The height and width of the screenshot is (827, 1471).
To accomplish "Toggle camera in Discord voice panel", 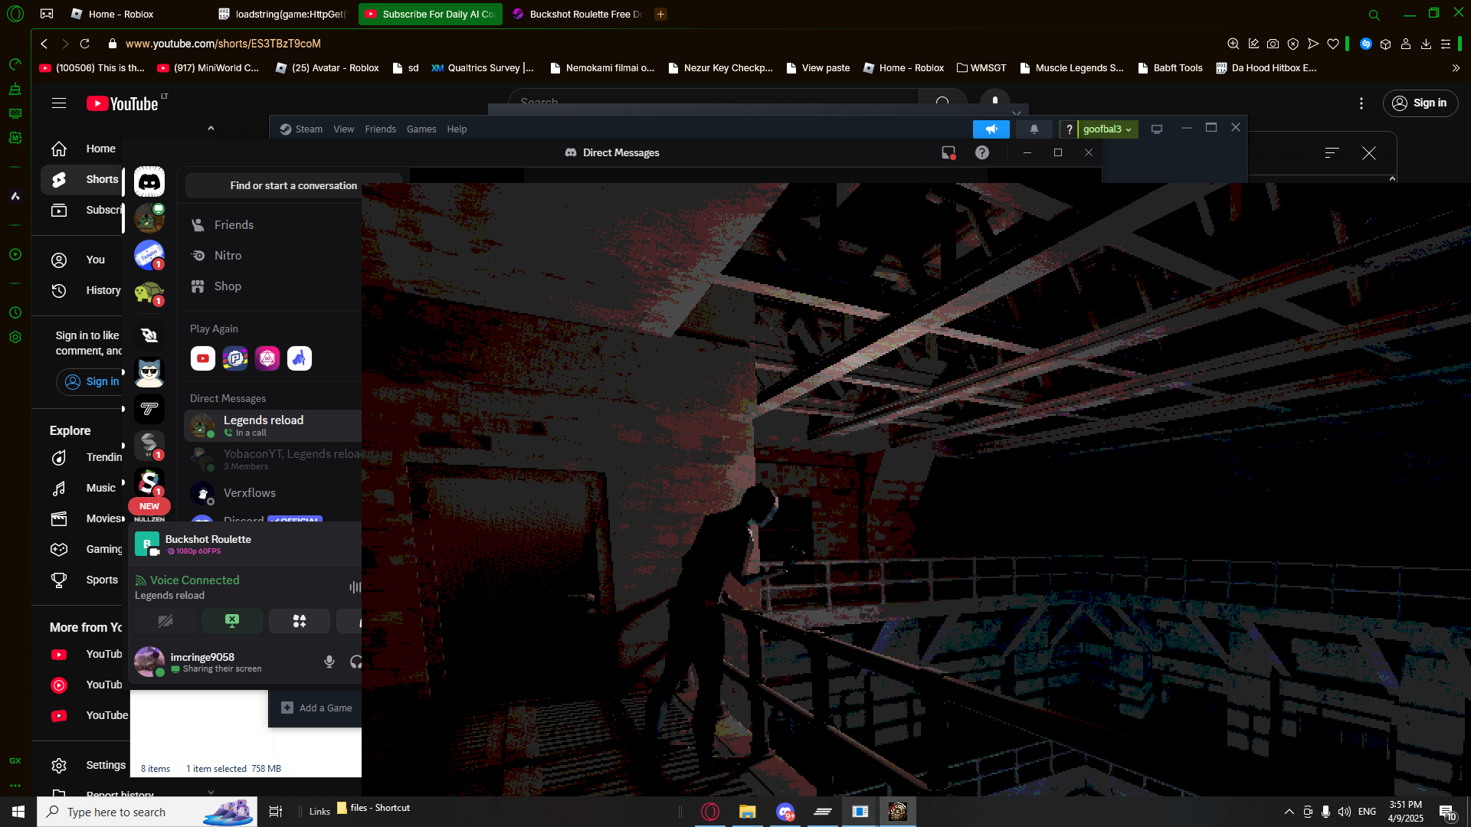I will (165, 621).
